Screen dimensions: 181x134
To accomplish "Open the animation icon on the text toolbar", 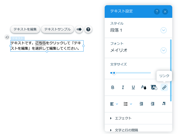I will [79, 29].
